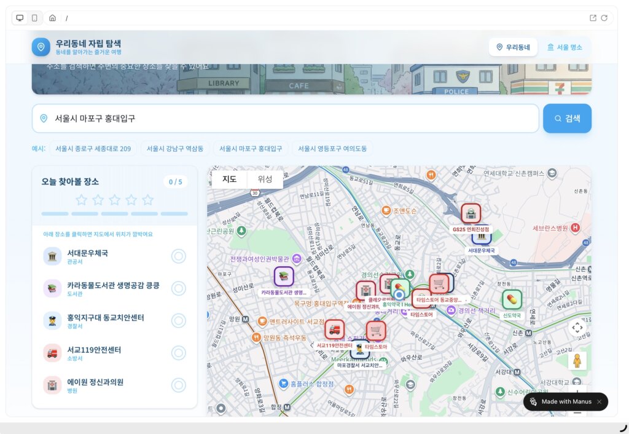Pick example 서울시 종로구 세종대로 209

[93, 148]
